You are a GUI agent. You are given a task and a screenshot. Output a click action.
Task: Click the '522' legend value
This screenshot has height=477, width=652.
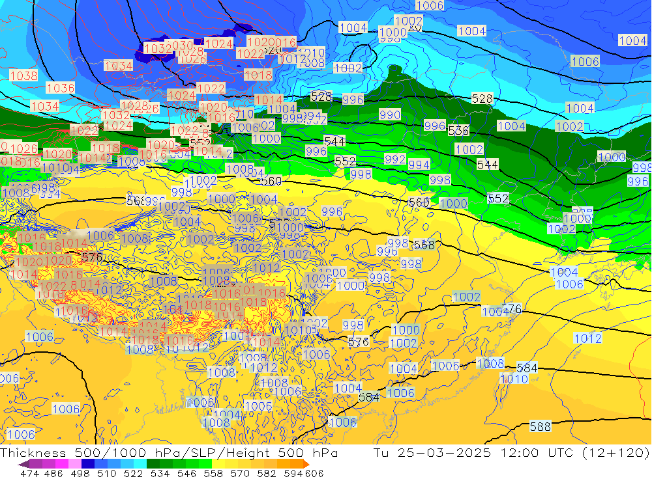tap(134, 473)
